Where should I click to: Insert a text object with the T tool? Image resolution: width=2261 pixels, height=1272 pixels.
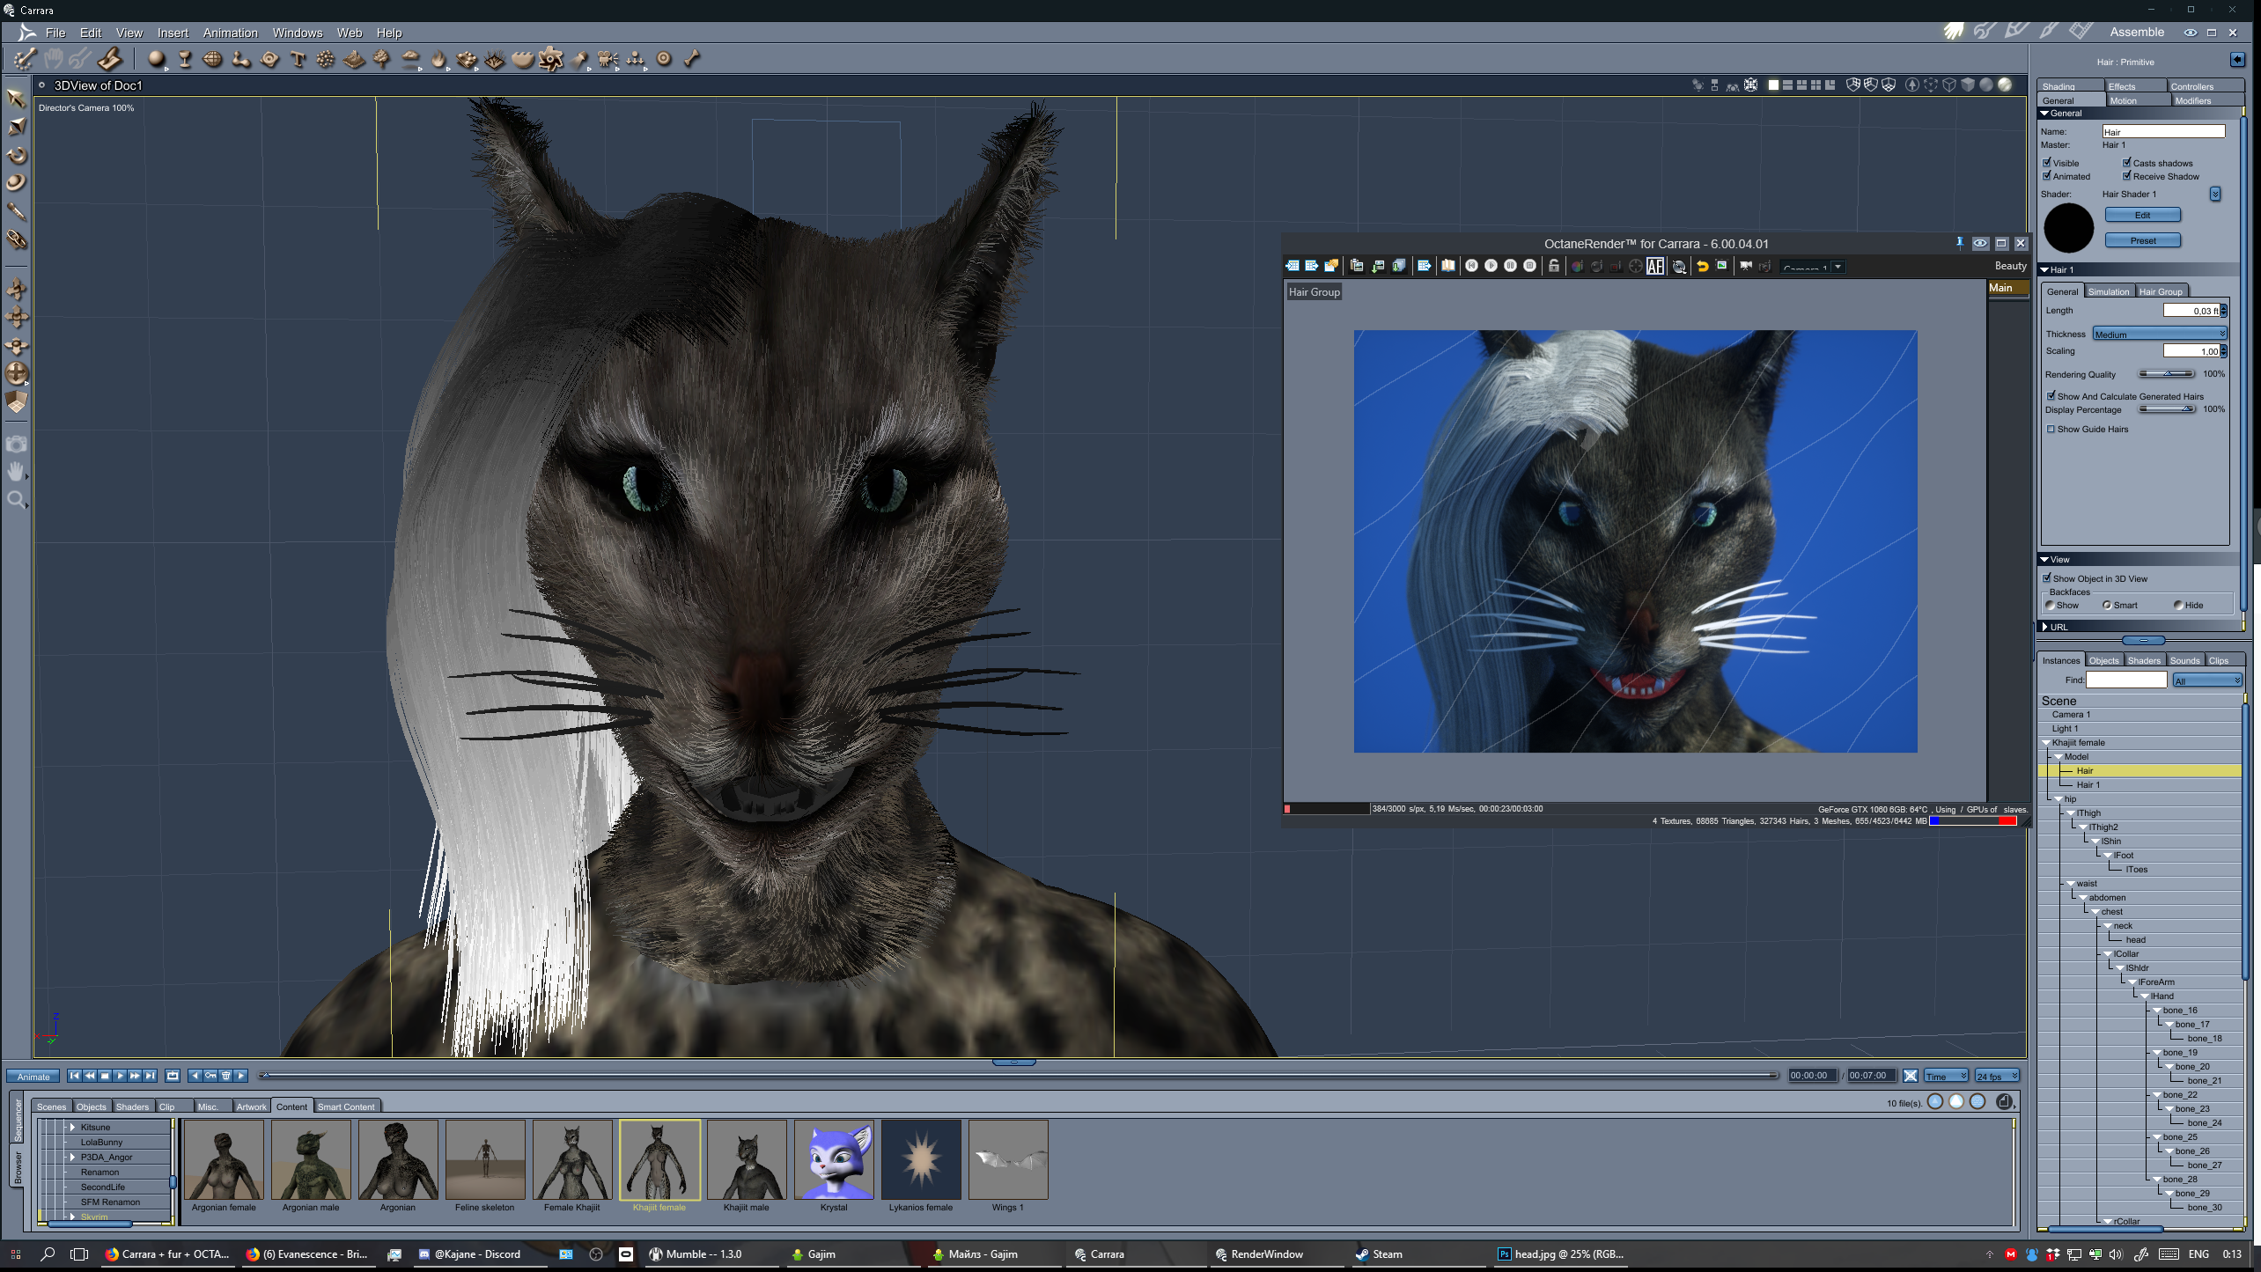(x=298, y=59)
